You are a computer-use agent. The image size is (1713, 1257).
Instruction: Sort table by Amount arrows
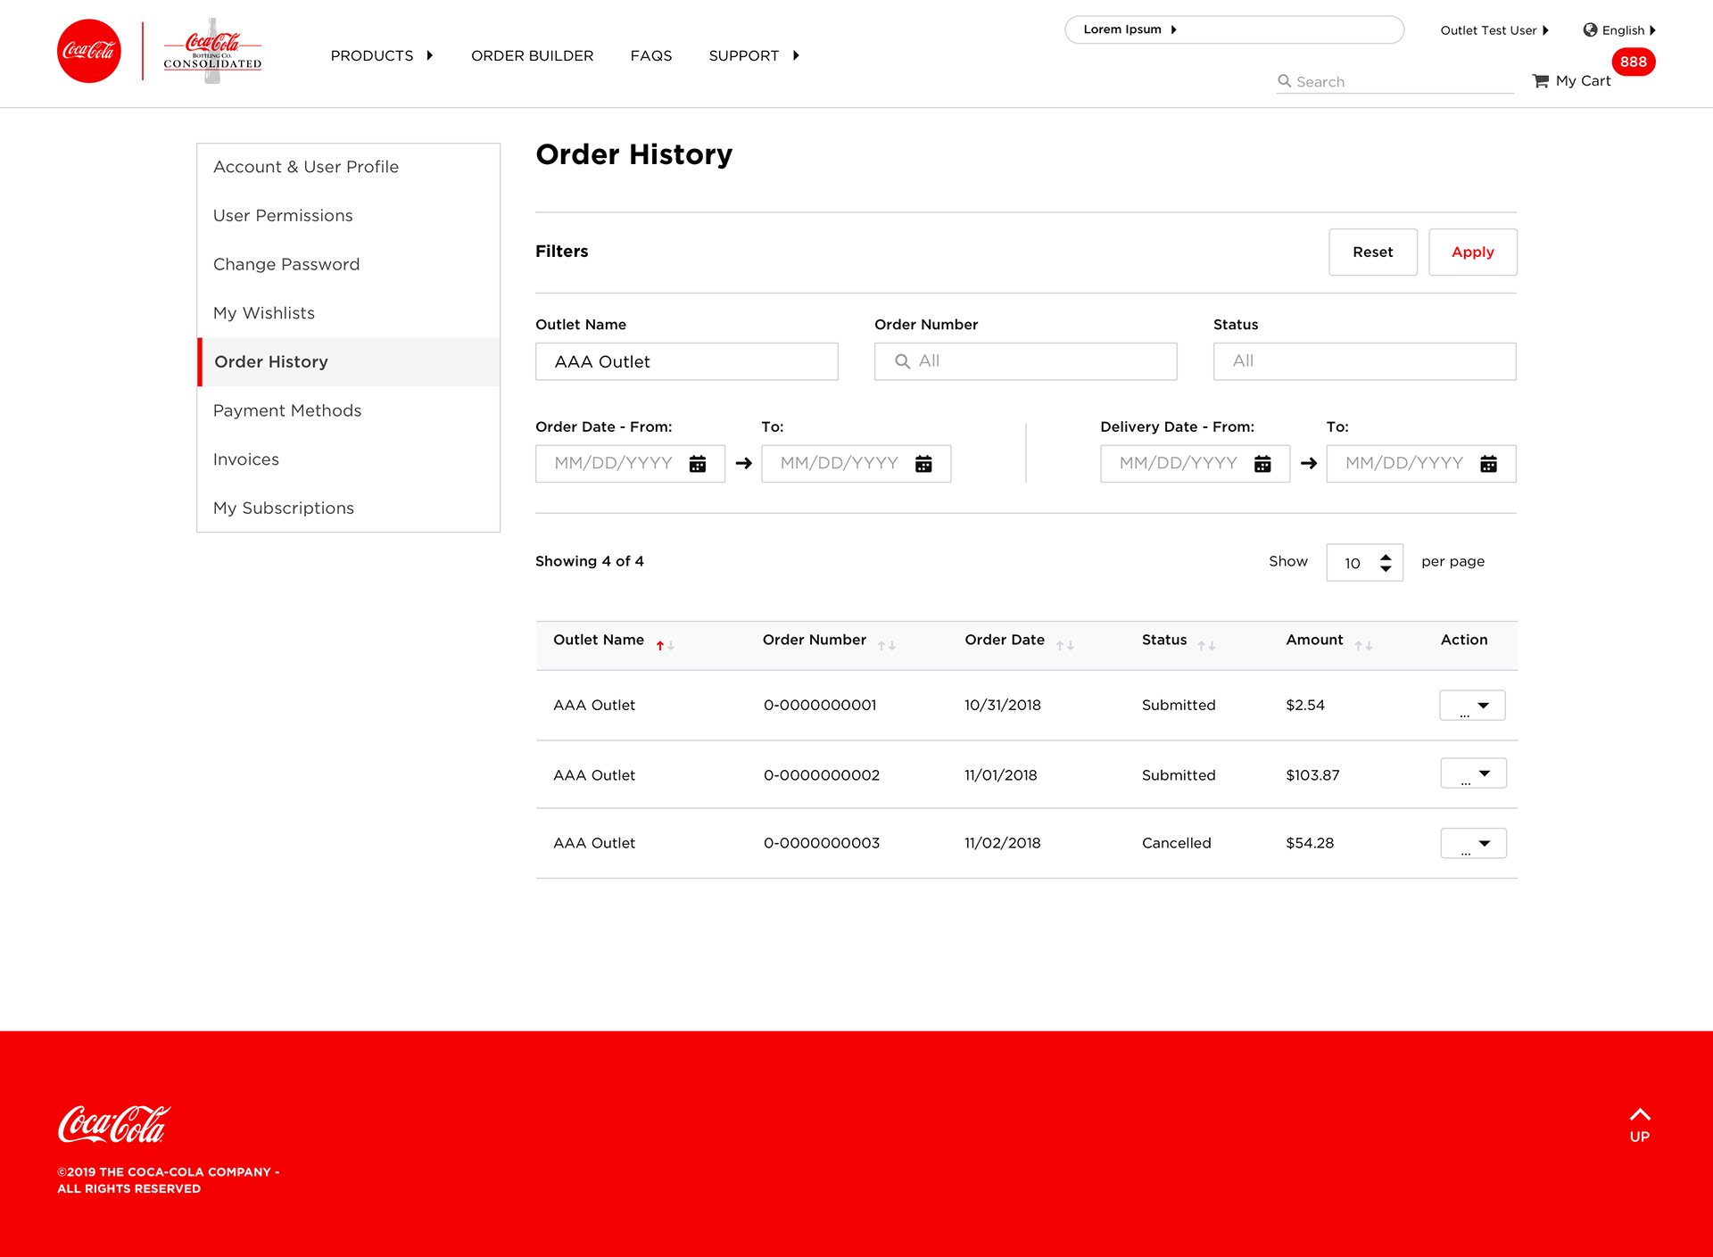pyautogui.click(x=1363, y=645)
